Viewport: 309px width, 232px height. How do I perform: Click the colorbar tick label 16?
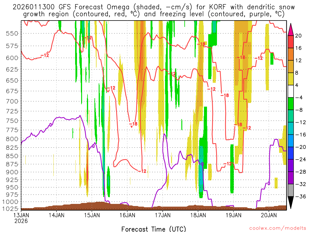click(298, 48)
